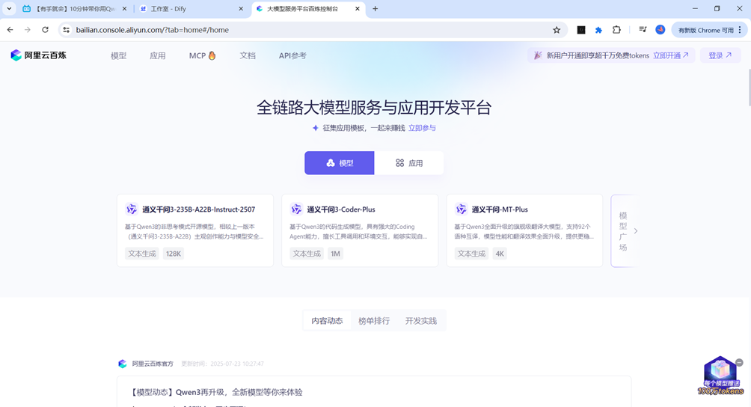
Task: Switch to the 内容动态 tab
Action: point(327,321)
